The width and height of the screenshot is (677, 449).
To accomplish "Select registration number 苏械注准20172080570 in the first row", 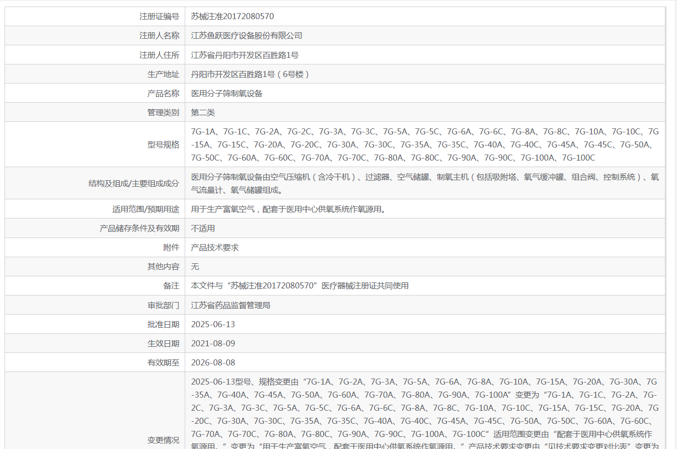I will (x=233, y=16).
